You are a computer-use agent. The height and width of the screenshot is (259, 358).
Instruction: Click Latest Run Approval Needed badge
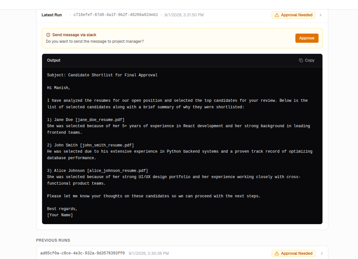click(293, 15)
